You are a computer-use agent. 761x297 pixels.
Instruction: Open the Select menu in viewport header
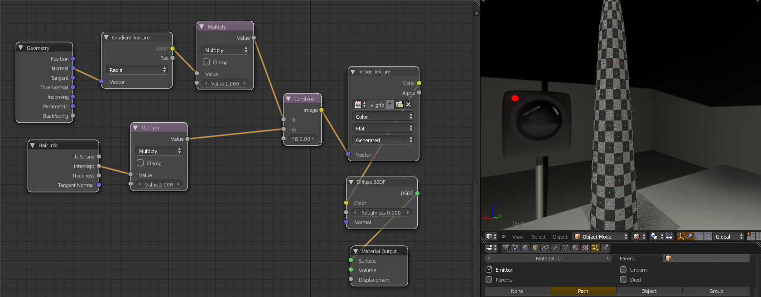pyautogui.click(x=539, y=237)
